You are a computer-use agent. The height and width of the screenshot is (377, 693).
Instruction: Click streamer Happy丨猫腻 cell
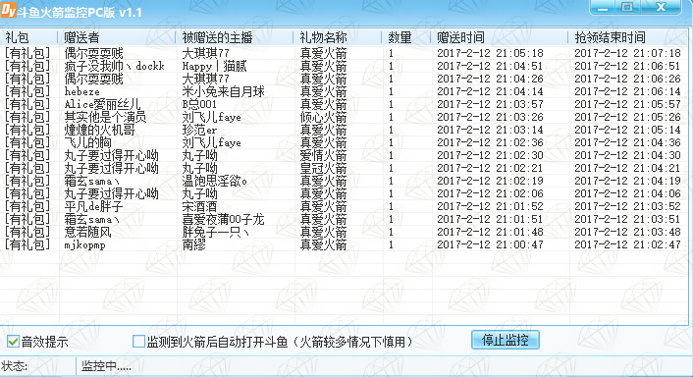pyautogui.click(x=214, y=67)
